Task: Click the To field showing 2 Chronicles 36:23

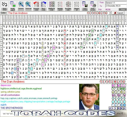Action: 116,6
